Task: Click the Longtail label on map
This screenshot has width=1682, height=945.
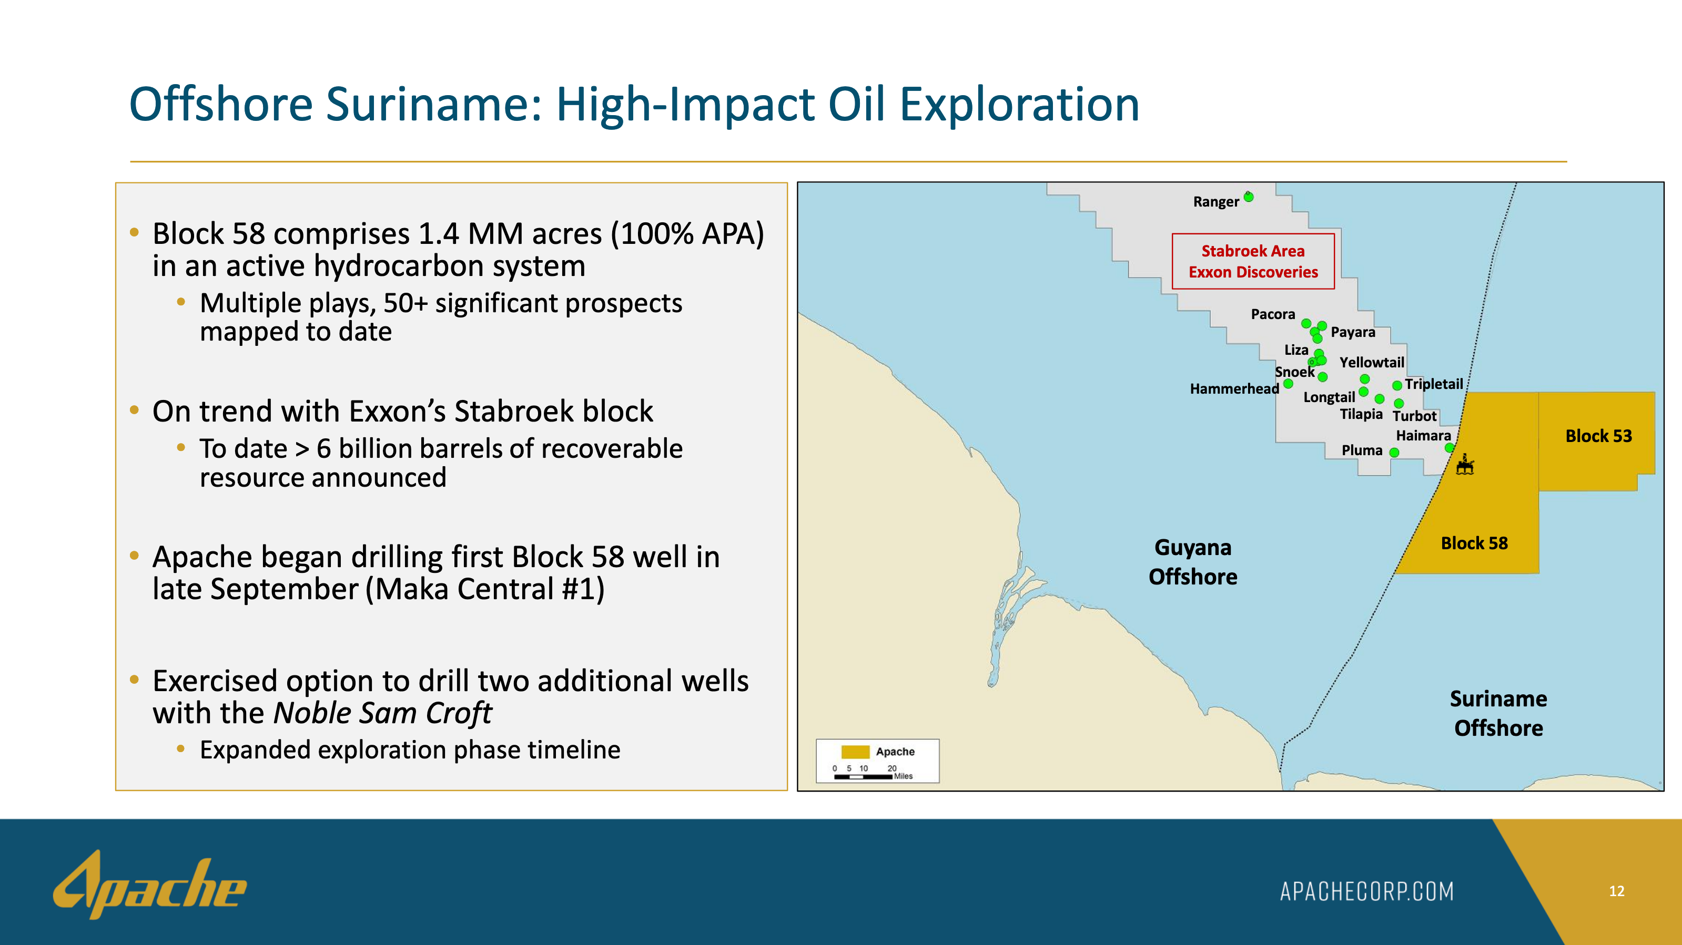Action: (1330, 397)
